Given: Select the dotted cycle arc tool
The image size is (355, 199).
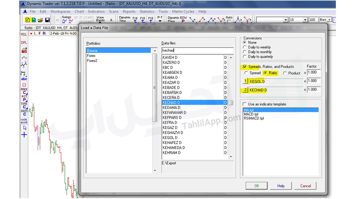Looking at the screenshot, I should pyautogui.click(x=24, y=58).
